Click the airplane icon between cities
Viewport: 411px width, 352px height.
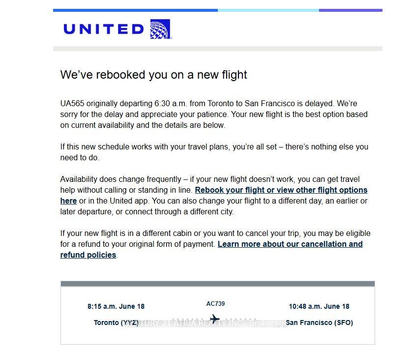pyautogui.click(x=215, y=319)
